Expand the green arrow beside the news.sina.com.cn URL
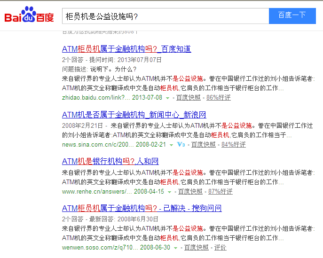The height and width of the screenshot is (258, 323). point(172,145)
